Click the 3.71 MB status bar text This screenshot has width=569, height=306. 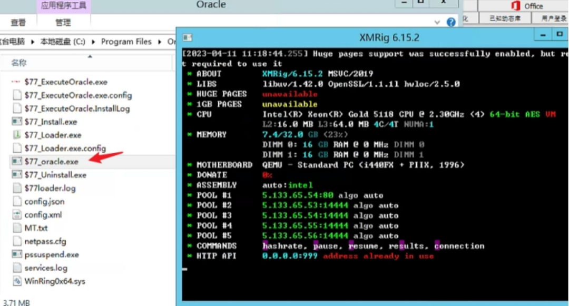click(x=17, y=302)
